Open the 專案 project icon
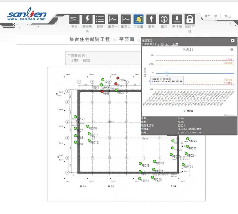The image size is (238, 214). (74, 20)
